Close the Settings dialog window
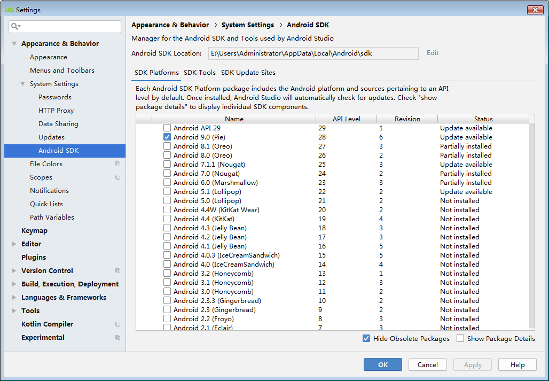549x381 pixels. (x=535, y=10)
